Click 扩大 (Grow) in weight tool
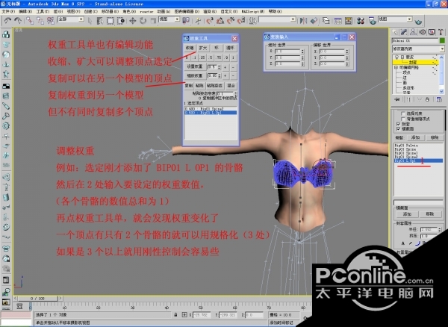 203,48
